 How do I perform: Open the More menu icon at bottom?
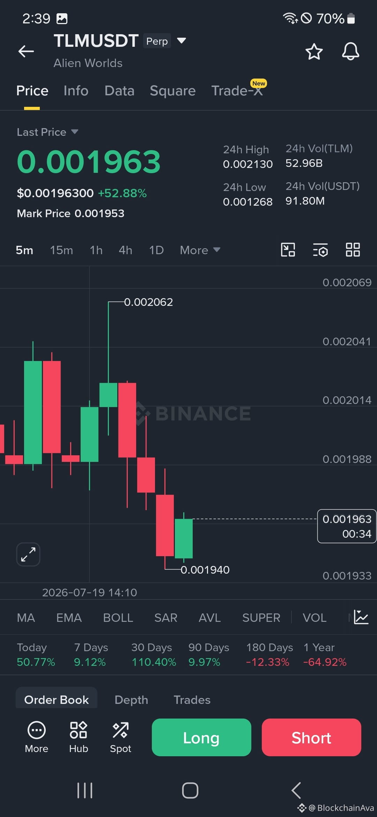(37, 737)
